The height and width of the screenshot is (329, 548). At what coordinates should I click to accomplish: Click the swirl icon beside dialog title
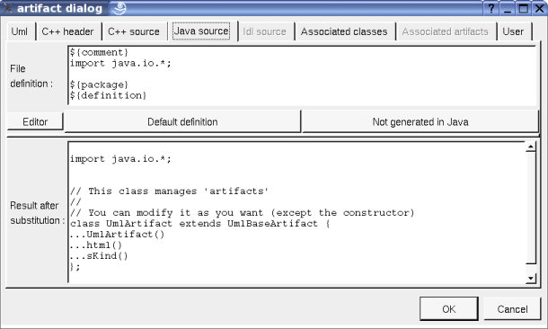(119, 8)
